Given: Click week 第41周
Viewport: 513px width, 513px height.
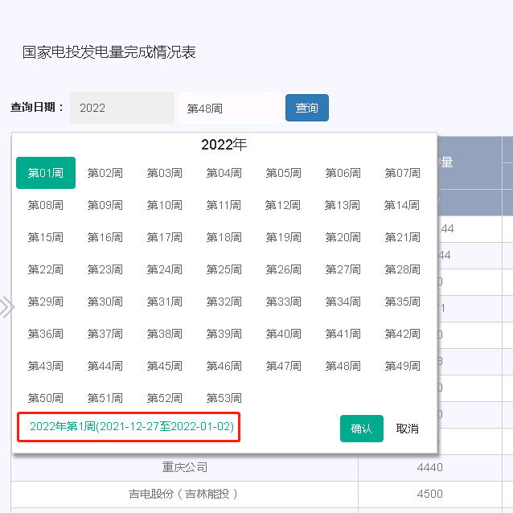Looking at the screenshot, I should (343, 334).
